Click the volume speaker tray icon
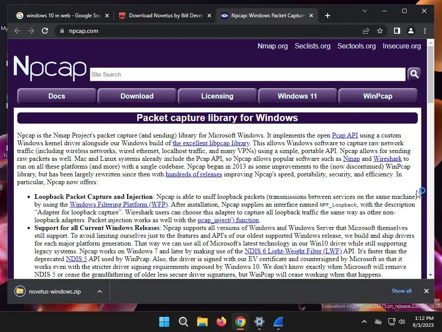Screen dimensions: 442x332 (402, 322)
